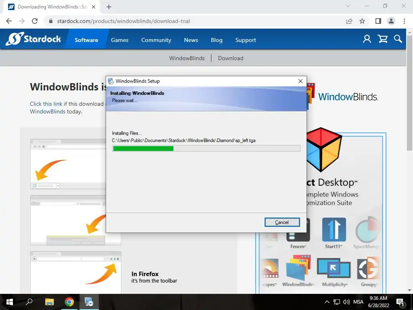Open the Chrome profile avatar
413x310 pixels.
(x=391, y=21)
